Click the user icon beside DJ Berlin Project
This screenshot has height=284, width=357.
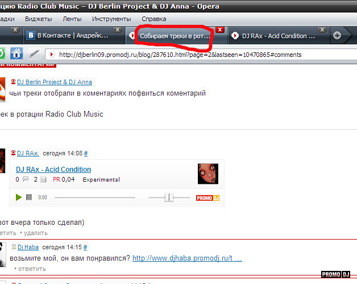point(14,82)
